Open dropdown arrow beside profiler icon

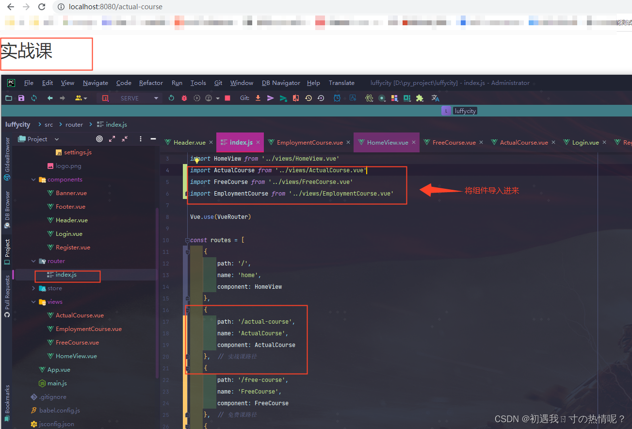217,98
